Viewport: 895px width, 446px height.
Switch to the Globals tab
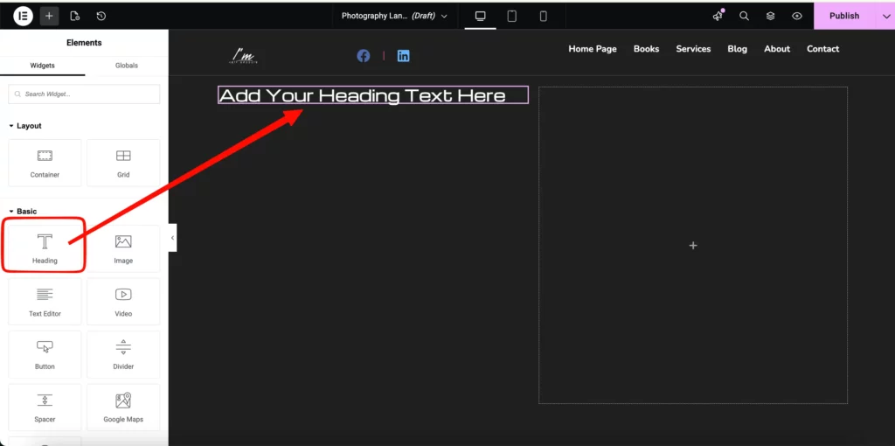click(x=127, y=66)
